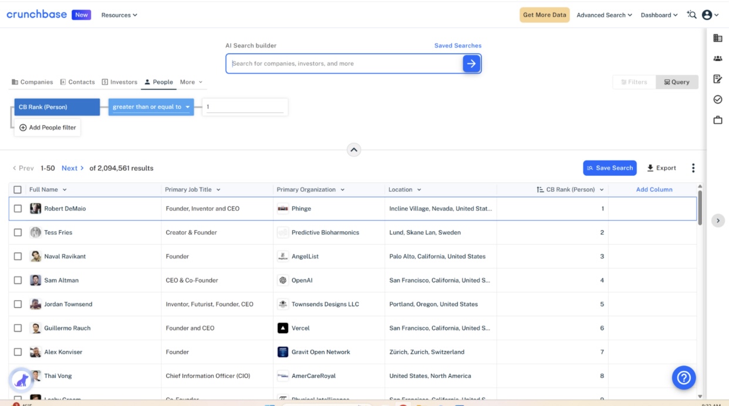Image resolution: width=729 pixels, height=406 pixels.
Task: Open the user account avatar icon
Action: pyautogui.click(x=707, y=15)
